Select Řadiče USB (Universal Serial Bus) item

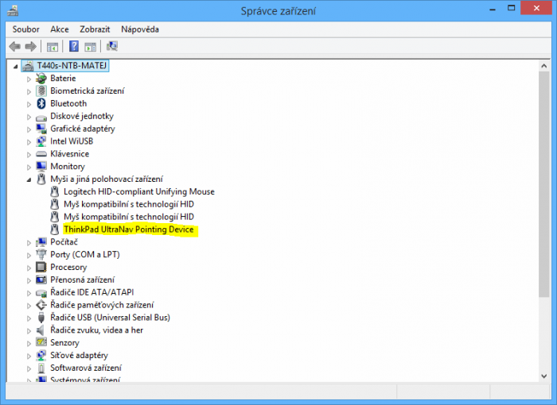pos(110,318)
